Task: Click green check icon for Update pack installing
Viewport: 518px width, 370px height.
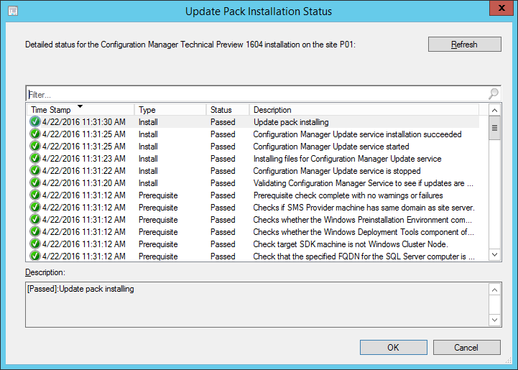Action: [x=35, y=121]
